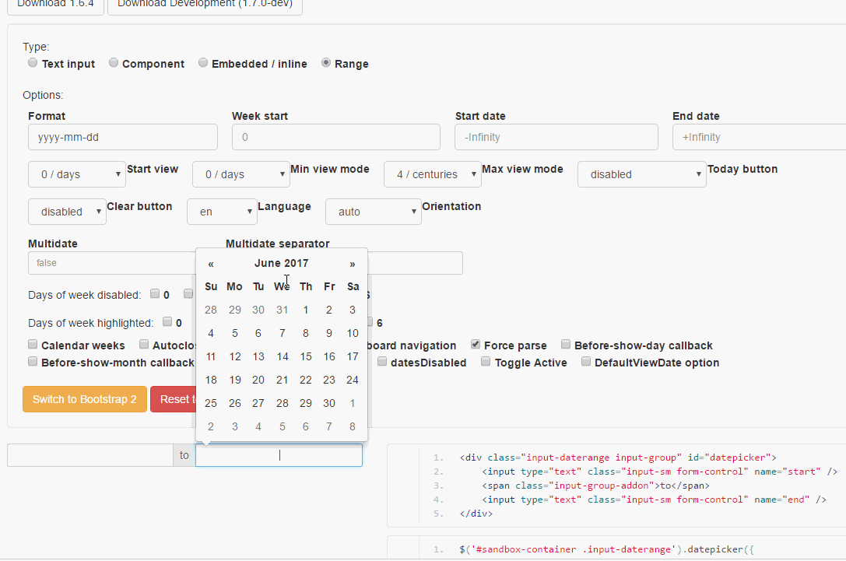Switch to the Download Development tab
846x561 pixels.
coord(204,3)
